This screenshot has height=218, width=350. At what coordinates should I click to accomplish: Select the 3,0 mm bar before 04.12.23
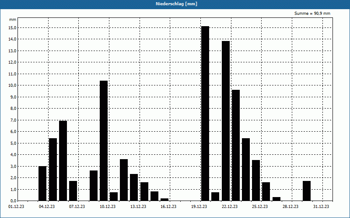coord(42,184)
